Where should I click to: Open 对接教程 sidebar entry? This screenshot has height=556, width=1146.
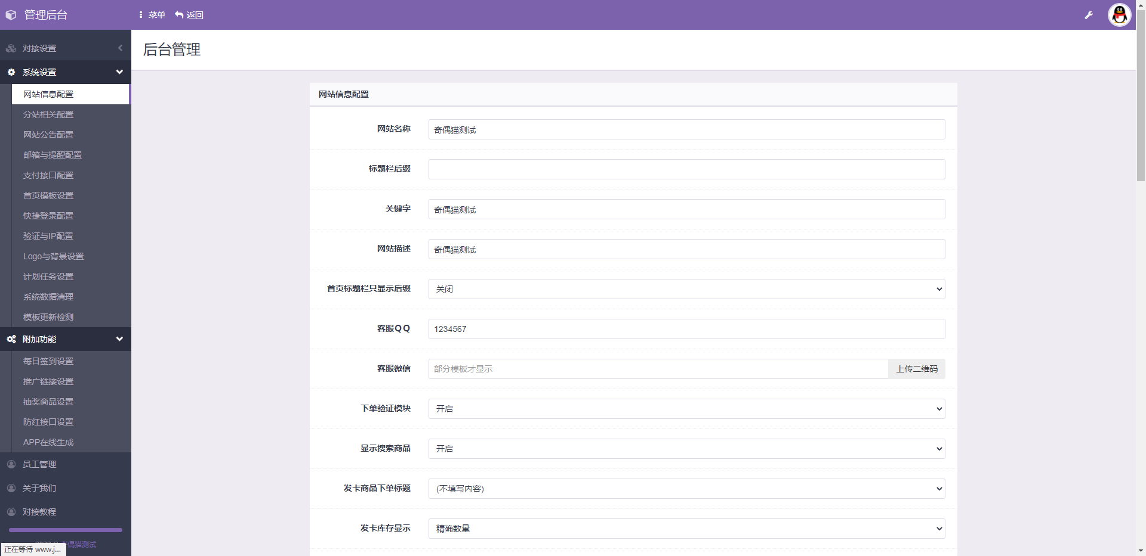[x=66, y=512]
